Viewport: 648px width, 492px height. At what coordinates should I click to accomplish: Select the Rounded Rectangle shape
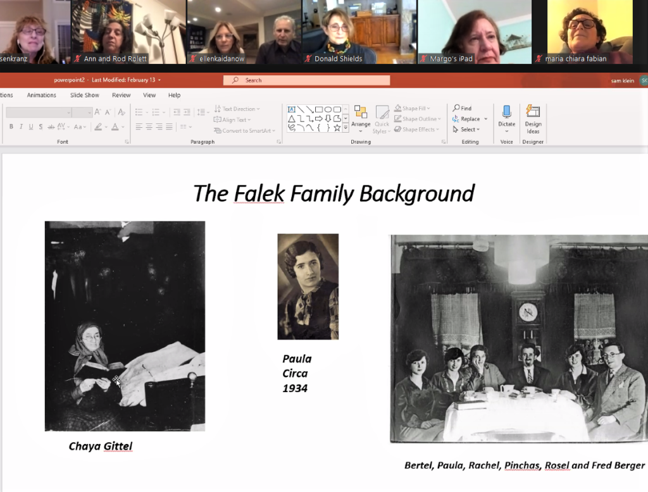337,109
